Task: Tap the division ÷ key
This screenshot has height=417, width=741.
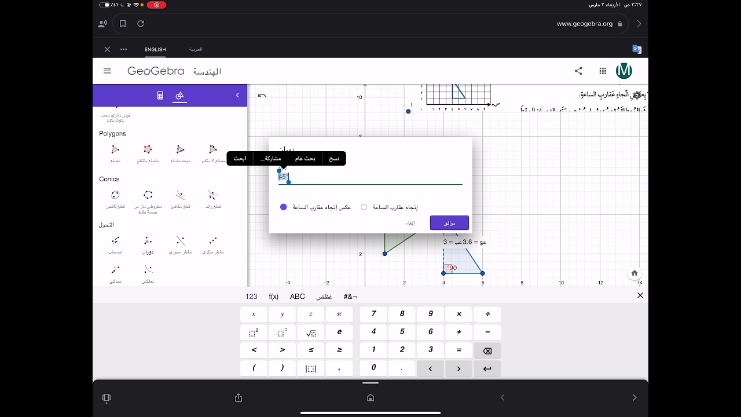Action: pyautogui.click(x=487, y=314)
